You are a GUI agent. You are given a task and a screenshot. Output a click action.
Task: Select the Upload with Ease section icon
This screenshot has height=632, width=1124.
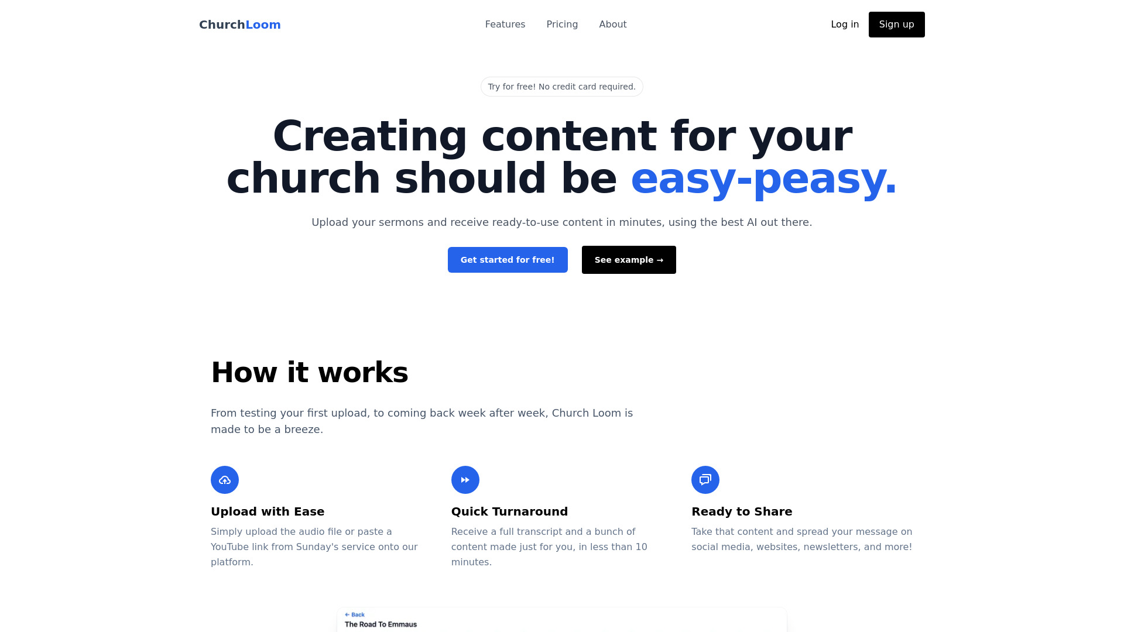[225, 480]
